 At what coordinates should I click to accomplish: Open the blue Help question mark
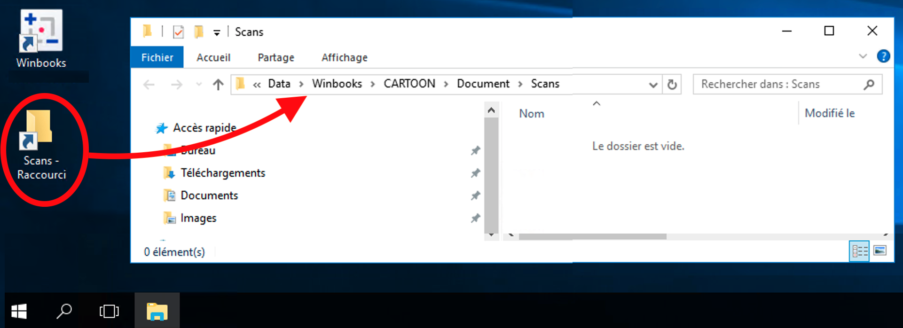pyautogui.click(x=883, y=56)
